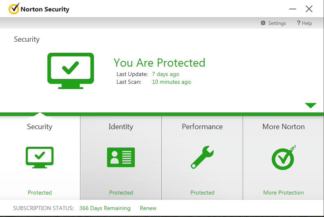Click the Help question mark icon
This screenshot has width=324, height=217.
coord(299,23)
